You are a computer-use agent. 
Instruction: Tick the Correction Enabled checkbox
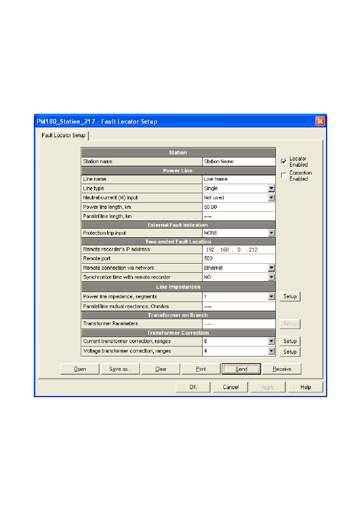coord(284,175)
